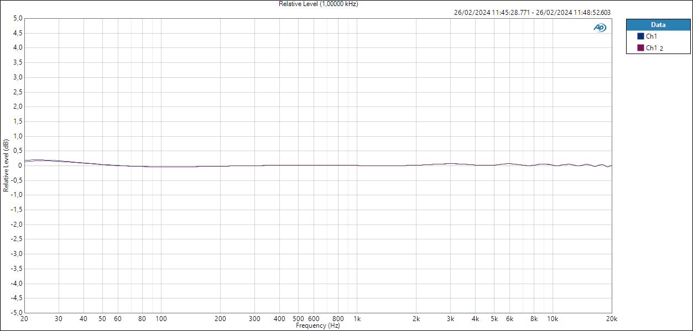Screen dimensions: 693x331
Task: Click the measurement timestamp text
Action: 532,12
